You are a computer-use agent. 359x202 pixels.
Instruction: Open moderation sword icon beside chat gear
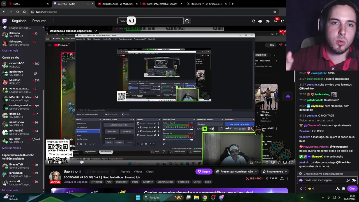(x=338, y=189)
